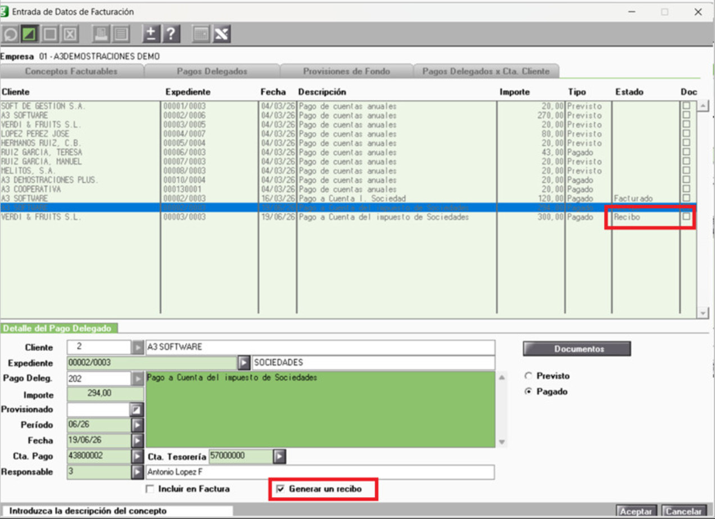
Task: Open the Expediente lookup arrow
Action: (245, 363)
